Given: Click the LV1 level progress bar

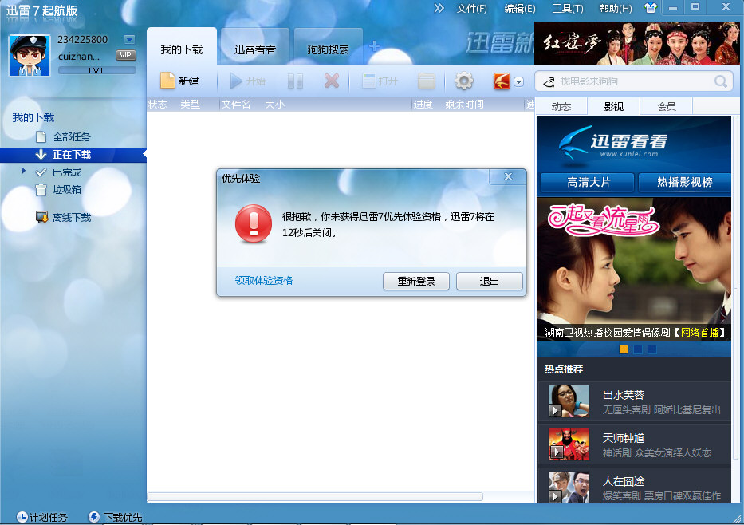Looking at the screenshot, I should [x=96, y=70].
